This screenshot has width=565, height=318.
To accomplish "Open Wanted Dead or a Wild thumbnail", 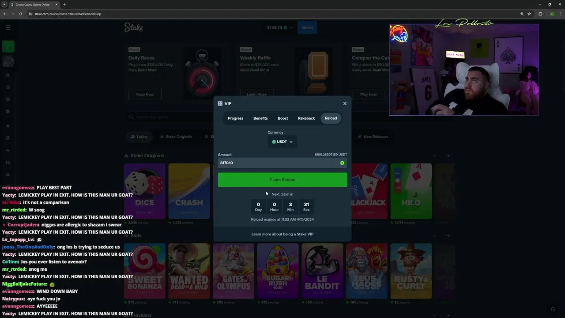I will point(189,271).
